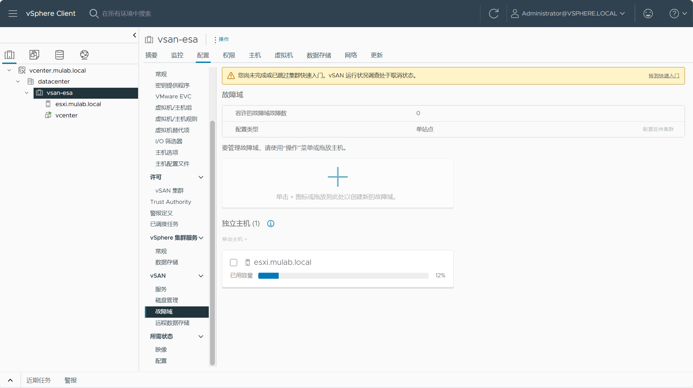Open the hamburger main menu
Viewport: 693px width, 388px height.
coord(13,14)
